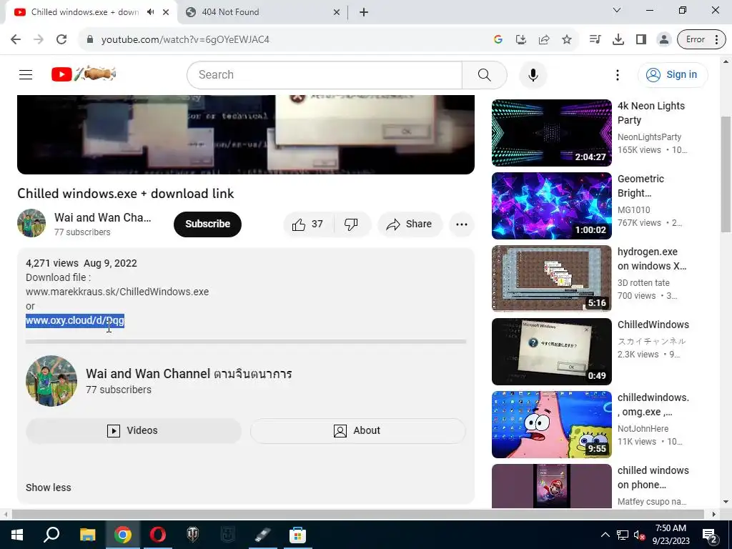The width and height of the screenshot is (732, 549).
Task: Open Geometric Bright video title
Action: coord(640,186)
